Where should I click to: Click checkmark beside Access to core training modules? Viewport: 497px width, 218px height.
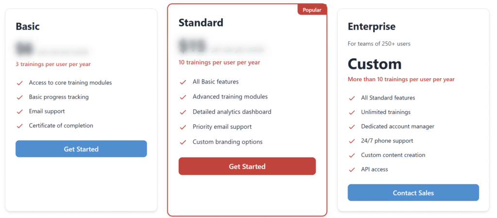coord(20,83)
